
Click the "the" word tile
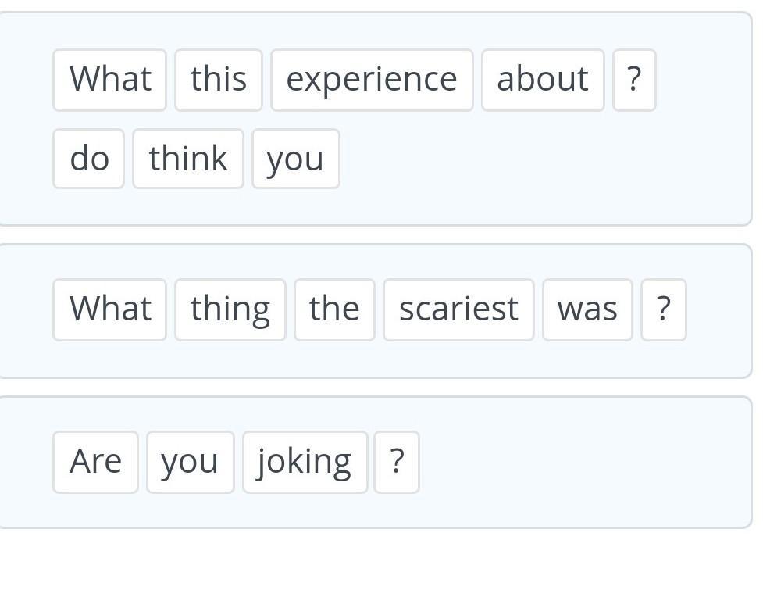click(334, 309)
